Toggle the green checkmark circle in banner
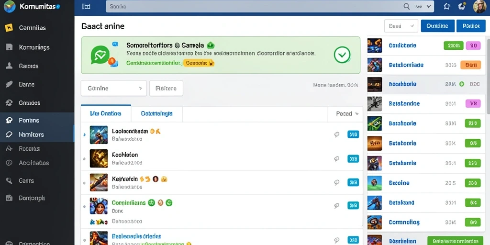490x245 pixels. [x=342, y=55]
